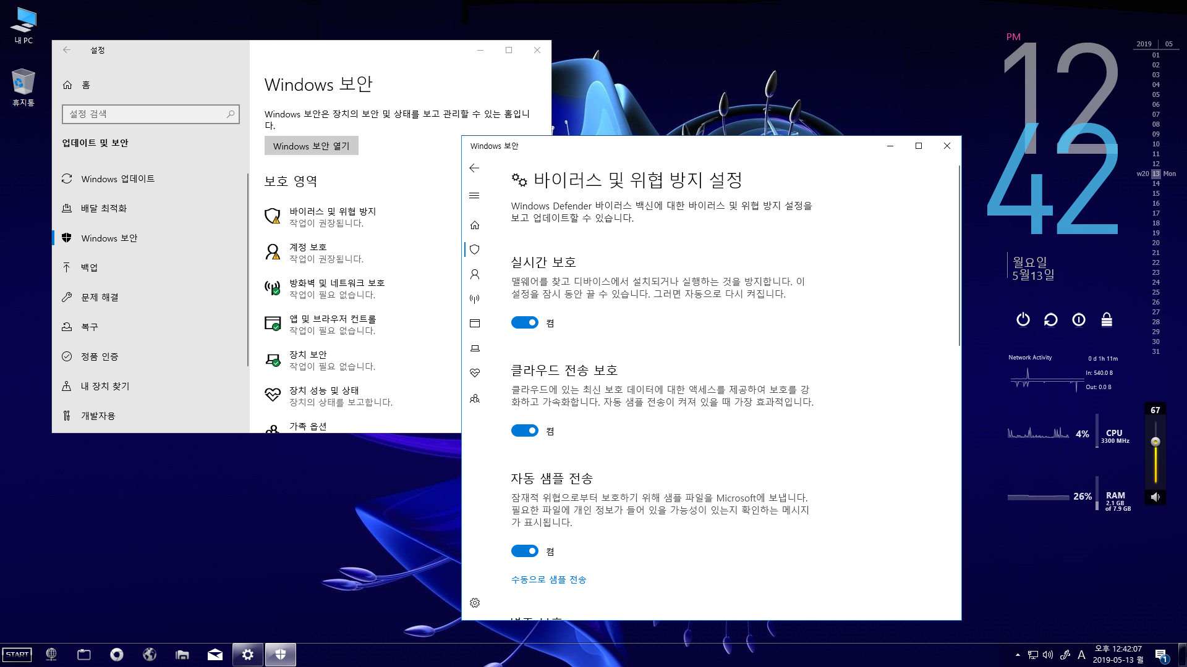Click the taskbar clock 12:42:07
This screenshot has height=667, width=1187.
1118,655
